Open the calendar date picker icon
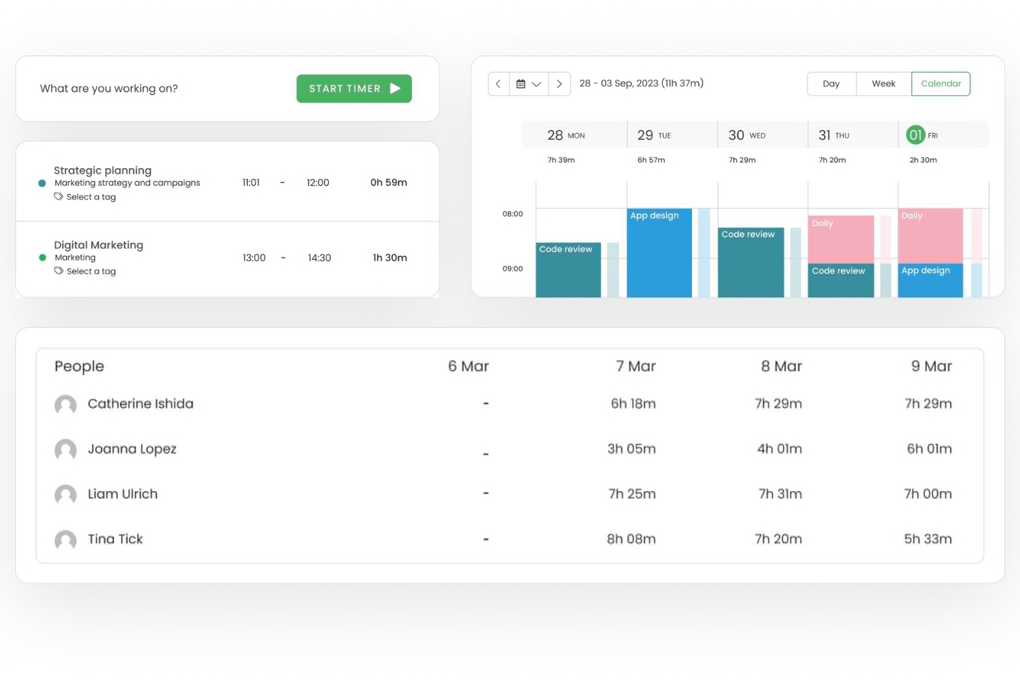This screenshot has height=680, width=1020. pos(522,83)
